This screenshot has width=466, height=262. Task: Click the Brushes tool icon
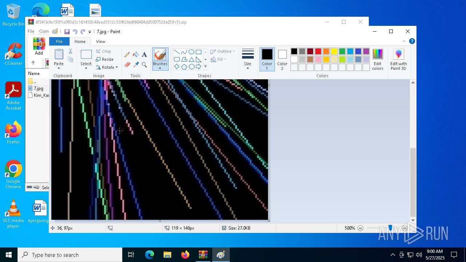point(160,55)
